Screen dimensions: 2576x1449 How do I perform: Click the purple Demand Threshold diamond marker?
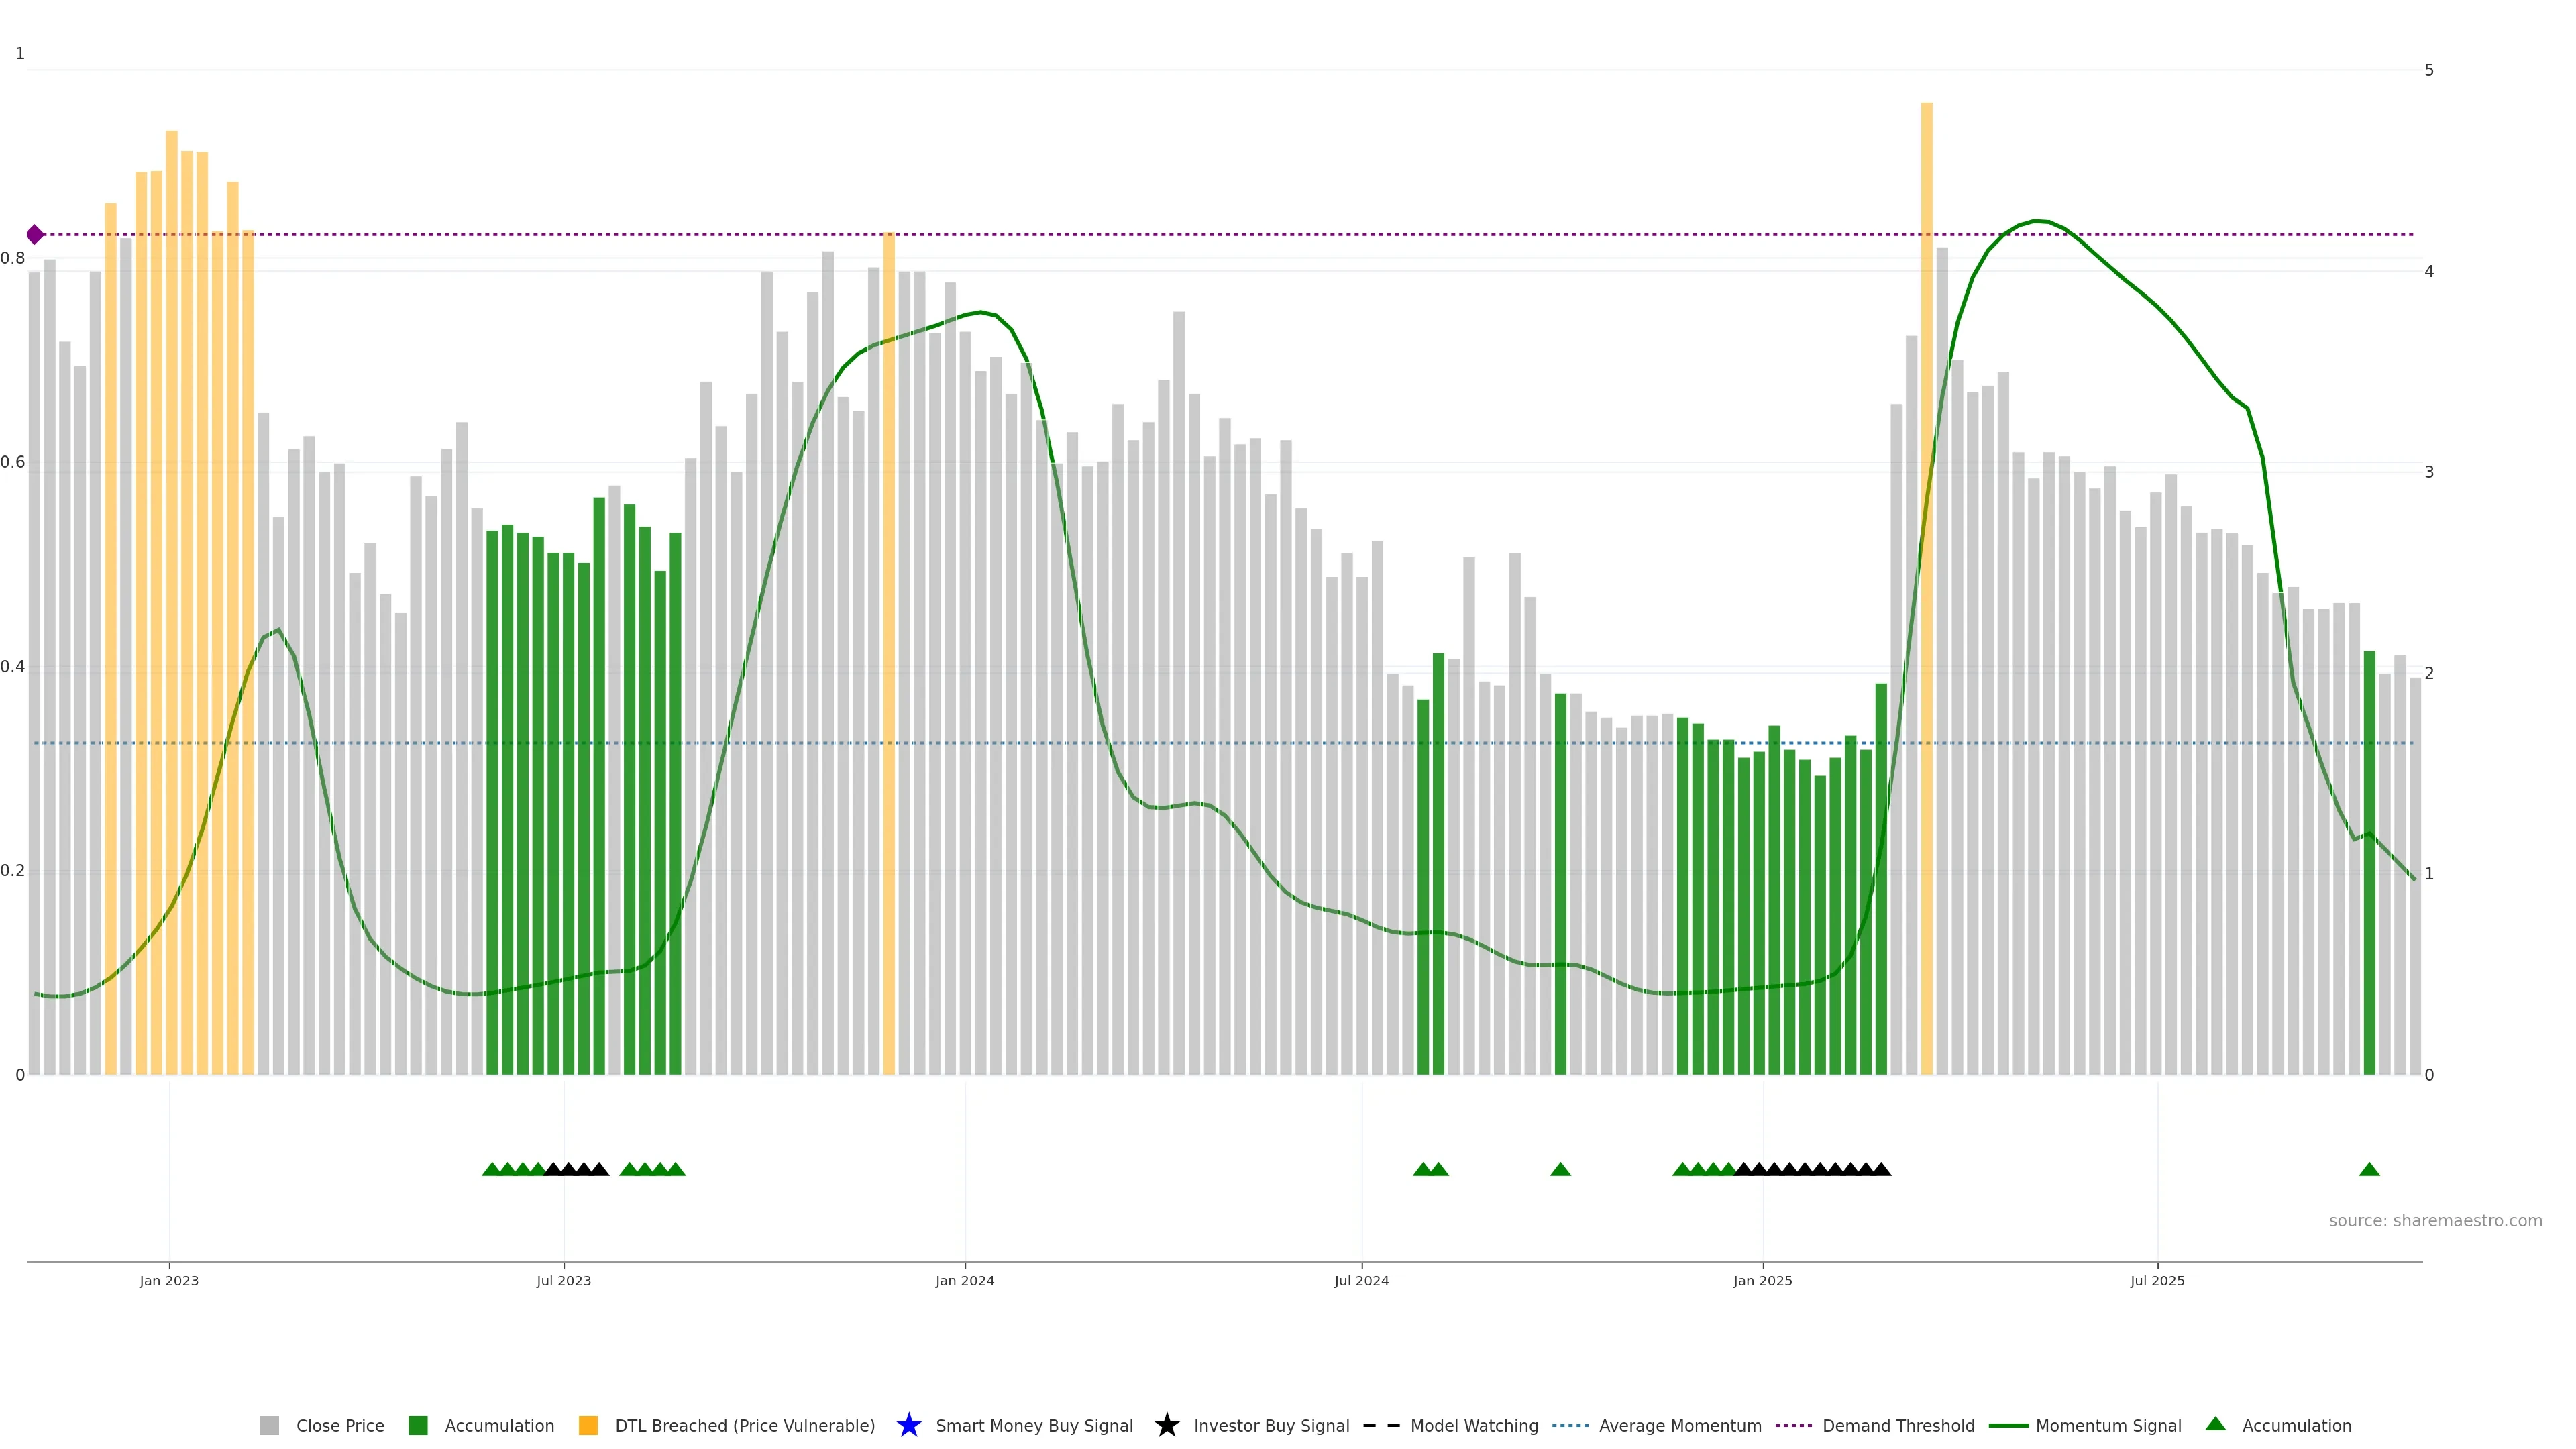35,235
